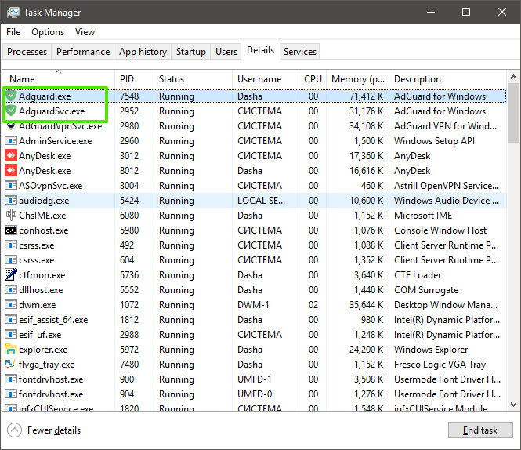Switch to the Users tab
The image size is (521, 450).
(226, 52)
